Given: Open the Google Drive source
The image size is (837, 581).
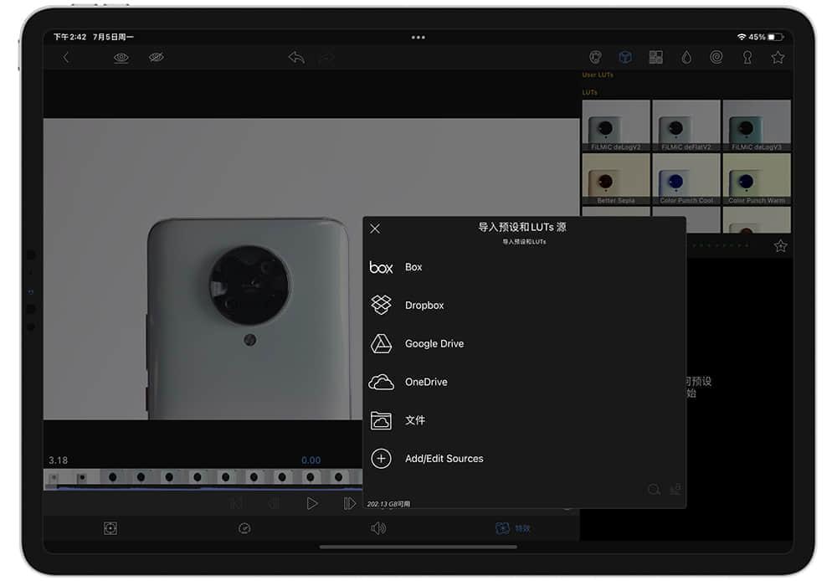Looking at the screenshot, I should pyautogui.click(x=524, y=344).
